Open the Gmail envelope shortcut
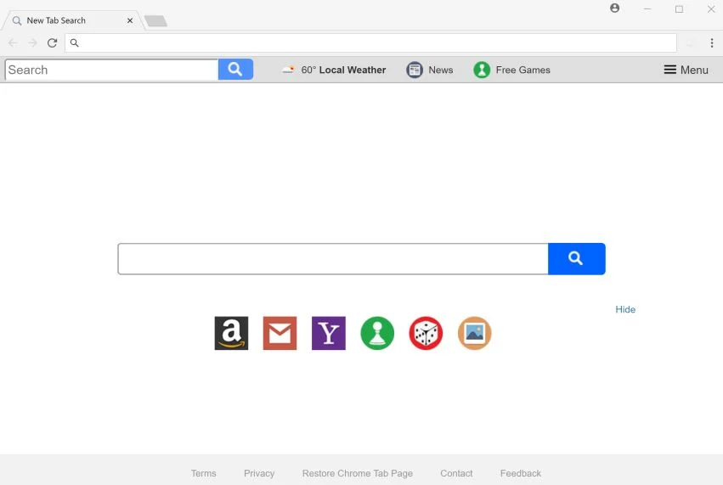 coord(280,333)
